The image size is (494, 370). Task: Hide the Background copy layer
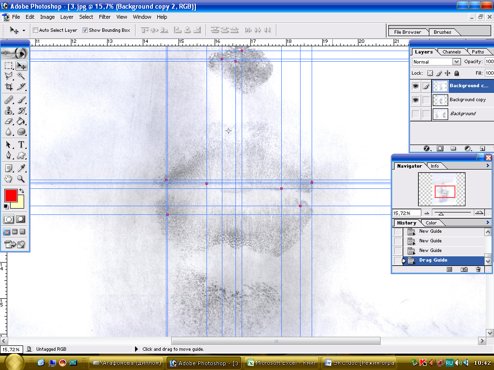pos(415,100)
